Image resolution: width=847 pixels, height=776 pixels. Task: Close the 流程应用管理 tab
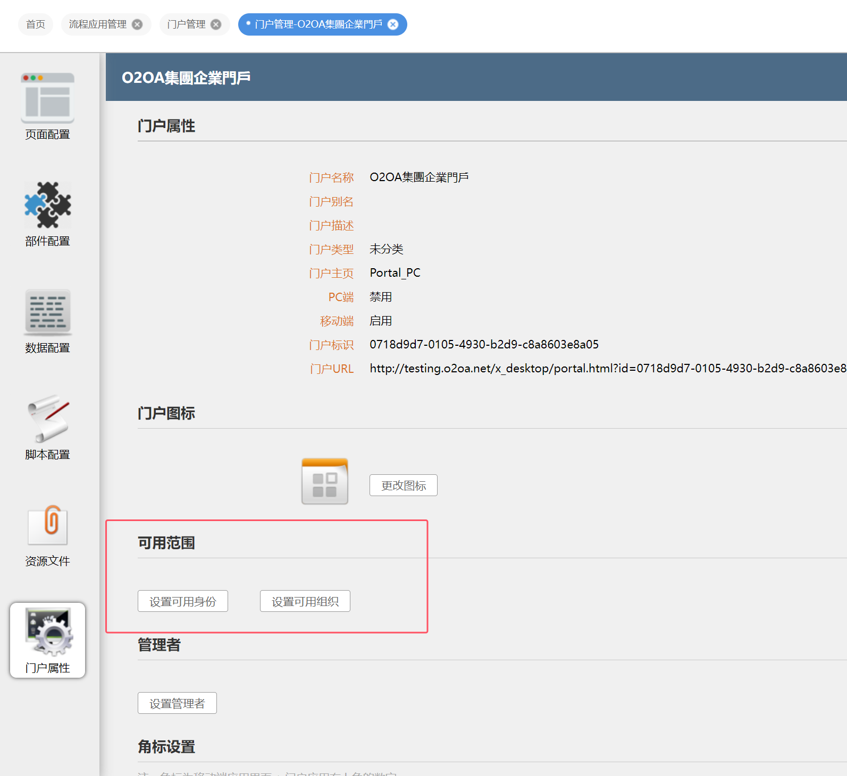click(137, 24)
